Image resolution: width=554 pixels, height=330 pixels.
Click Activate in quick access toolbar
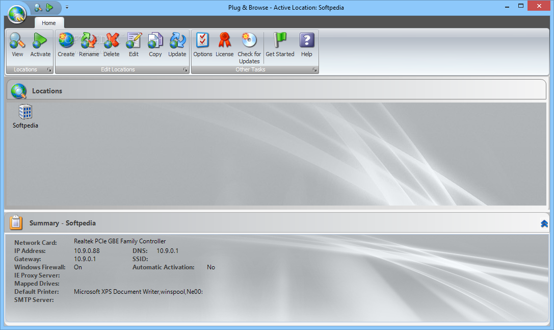49,8
